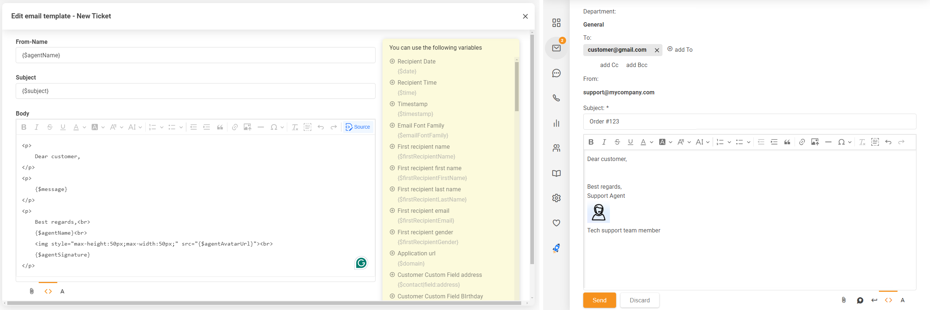Click the Subject field containing Order #123
The image size is (930, 310).
click(749, 121)
